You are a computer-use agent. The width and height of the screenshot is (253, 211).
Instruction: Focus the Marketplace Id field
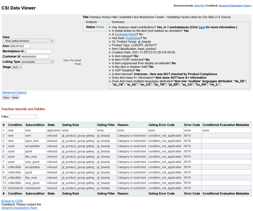(x=38, y=51)
